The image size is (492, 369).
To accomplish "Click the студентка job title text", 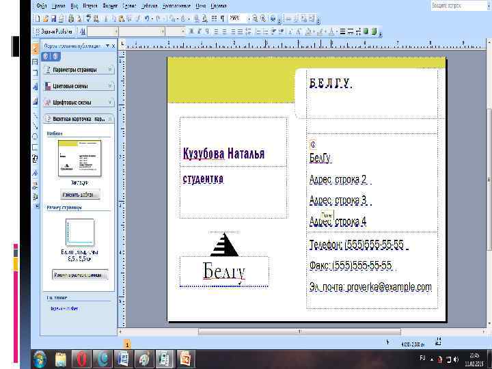I will pyautogui.click(x=203, y=179).
